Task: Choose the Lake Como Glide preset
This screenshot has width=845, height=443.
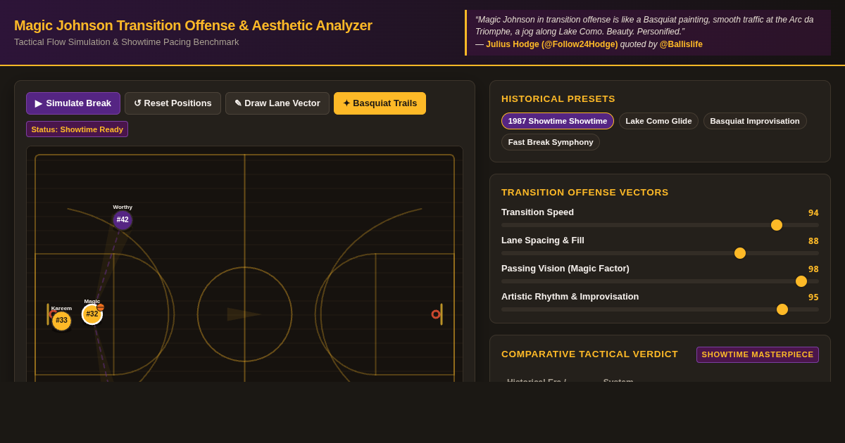Action: click(658, 121)
